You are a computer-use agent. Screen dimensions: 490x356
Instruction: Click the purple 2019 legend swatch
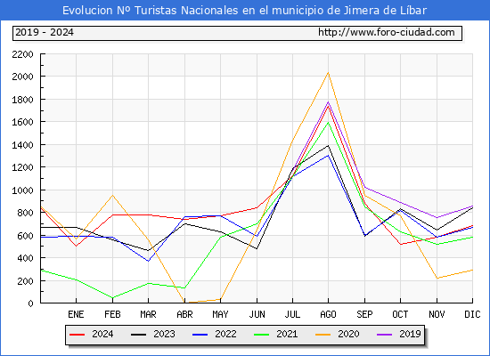point(384,335)
